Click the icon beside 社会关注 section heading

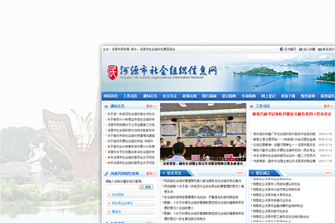[x=164, y=174]
